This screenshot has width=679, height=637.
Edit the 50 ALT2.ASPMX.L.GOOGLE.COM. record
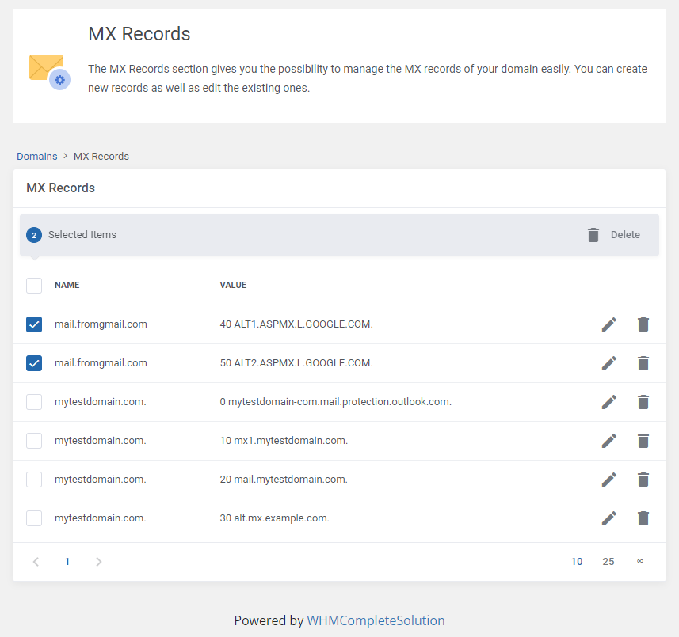pyautogui.click(x=608, y=363)
